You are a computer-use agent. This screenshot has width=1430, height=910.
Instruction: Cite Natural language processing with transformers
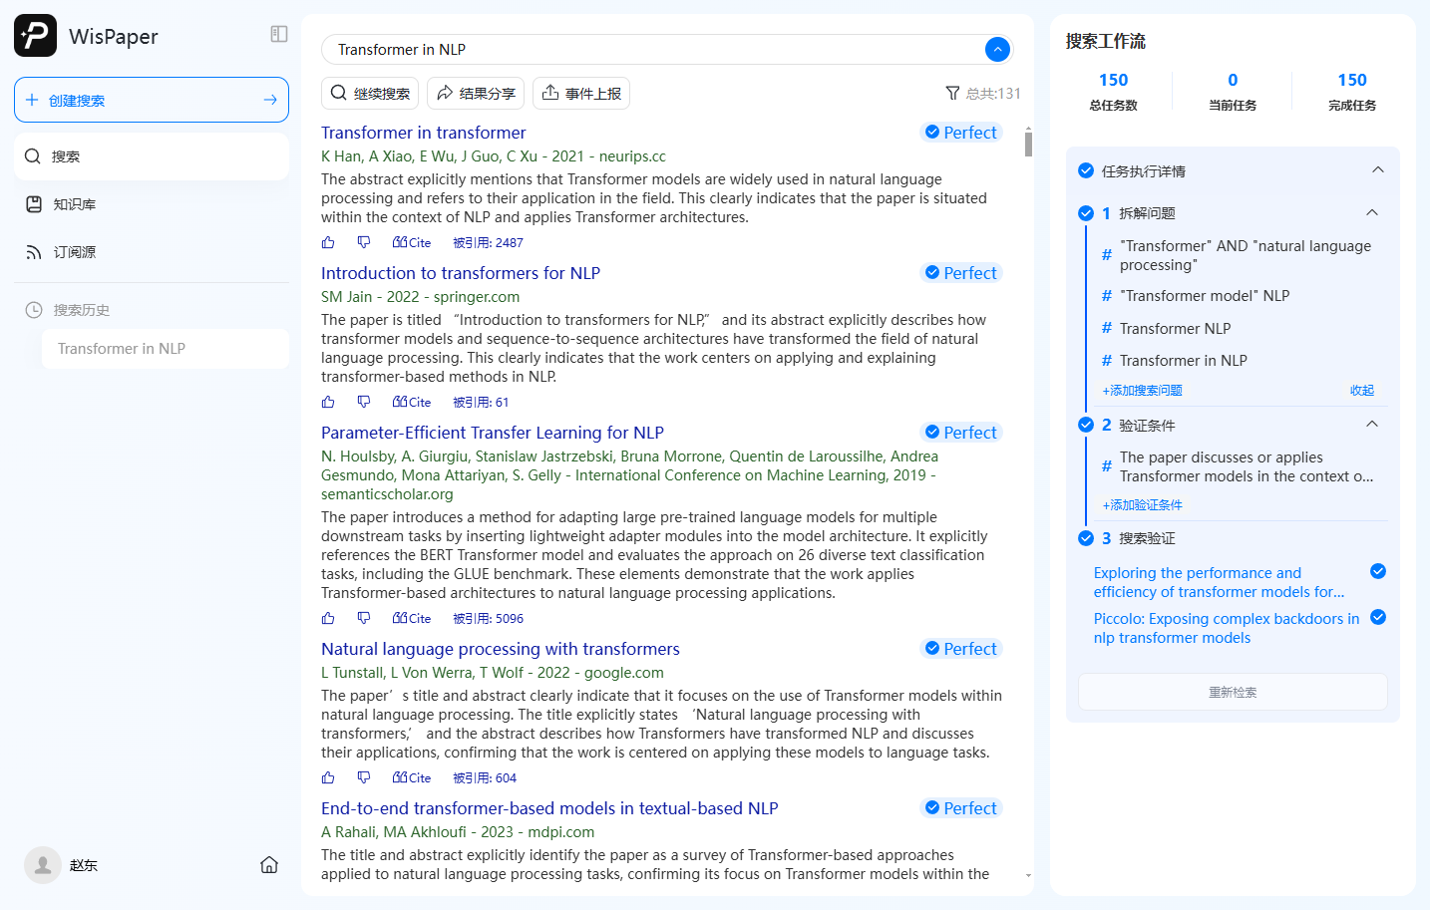(412, 777)
